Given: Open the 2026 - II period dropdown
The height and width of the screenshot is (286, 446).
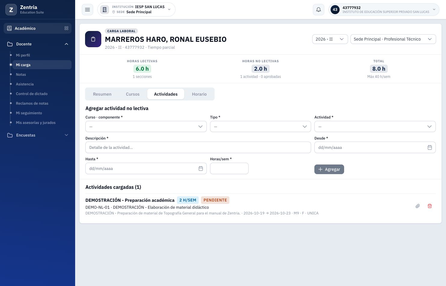Looking at the screenshot, I should (x=330, y=39).
